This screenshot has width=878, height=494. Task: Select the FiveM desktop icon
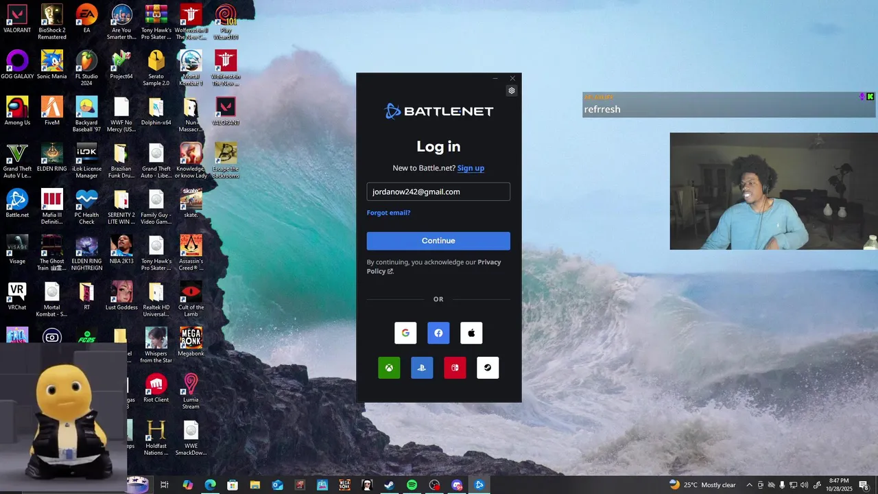click(52, 110)
